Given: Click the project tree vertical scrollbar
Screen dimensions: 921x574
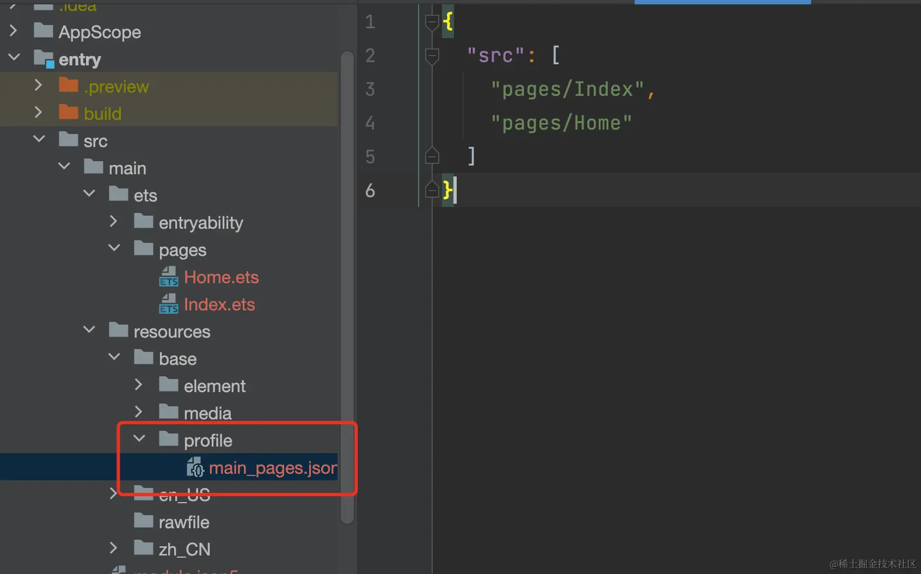Looking at the screenshot, I should [347, 287].
